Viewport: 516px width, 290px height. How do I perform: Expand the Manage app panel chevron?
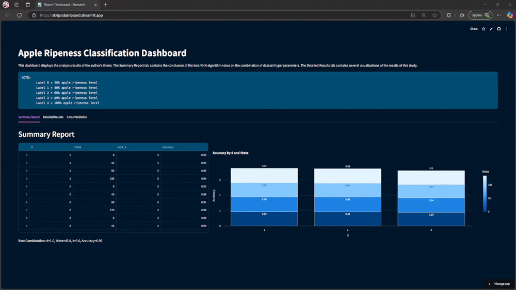[489, 284]
